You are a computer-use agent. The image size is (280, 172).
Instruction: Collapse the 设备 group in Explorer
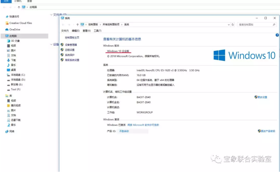(51, 44)
